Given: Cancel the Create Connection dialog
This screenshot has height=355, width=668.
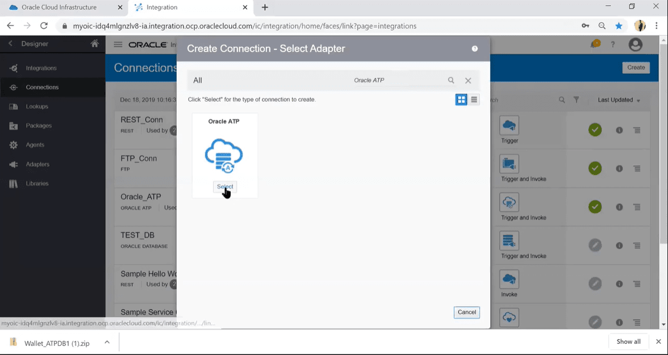Looking at the screenshot, I should pyautogui.click(x=467, y=312).
